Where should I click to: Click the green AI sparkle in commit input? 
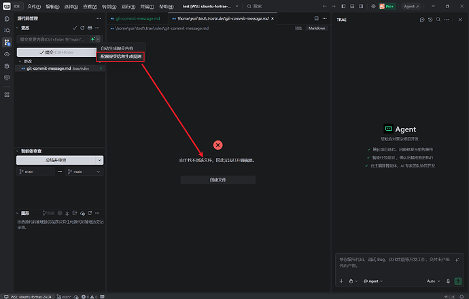[93, 39]
